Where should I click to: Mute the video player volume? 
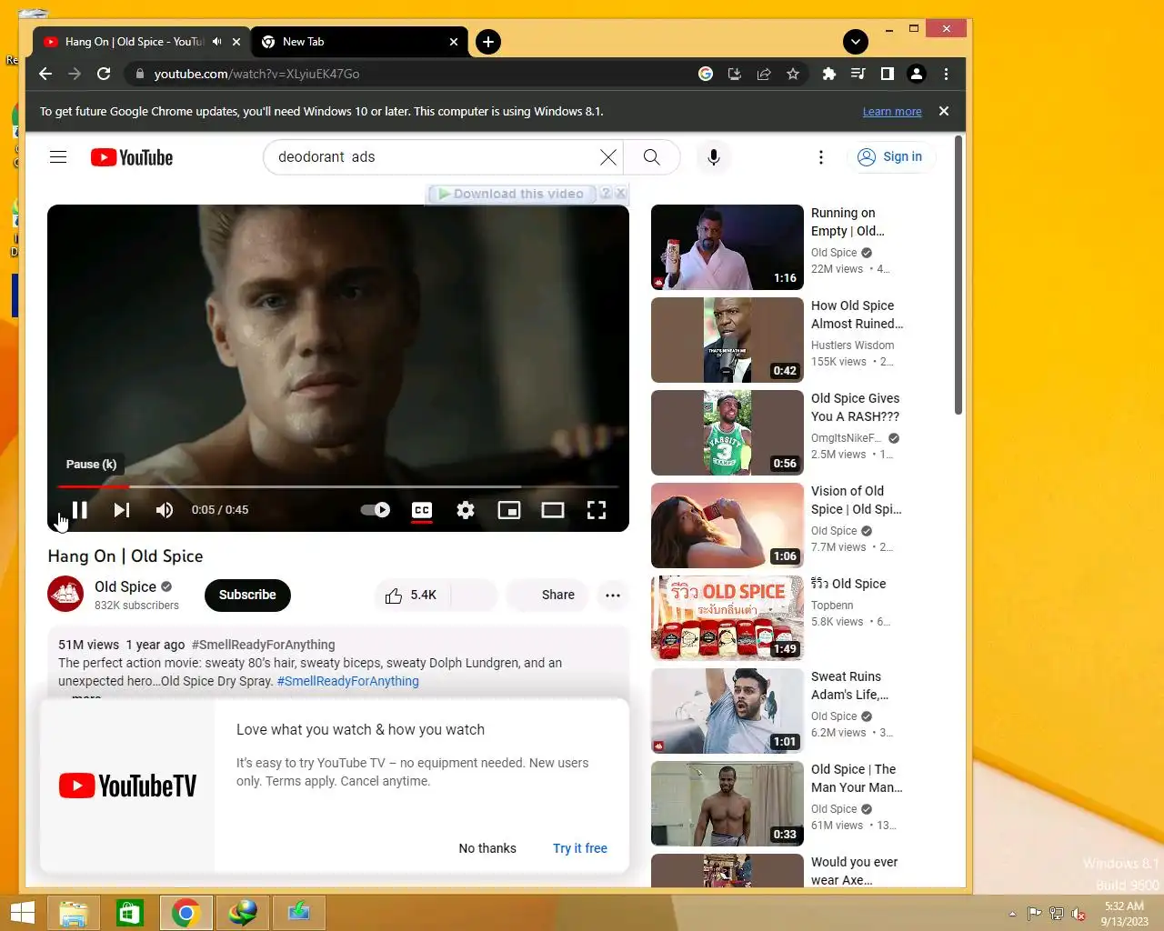point(164,510)
